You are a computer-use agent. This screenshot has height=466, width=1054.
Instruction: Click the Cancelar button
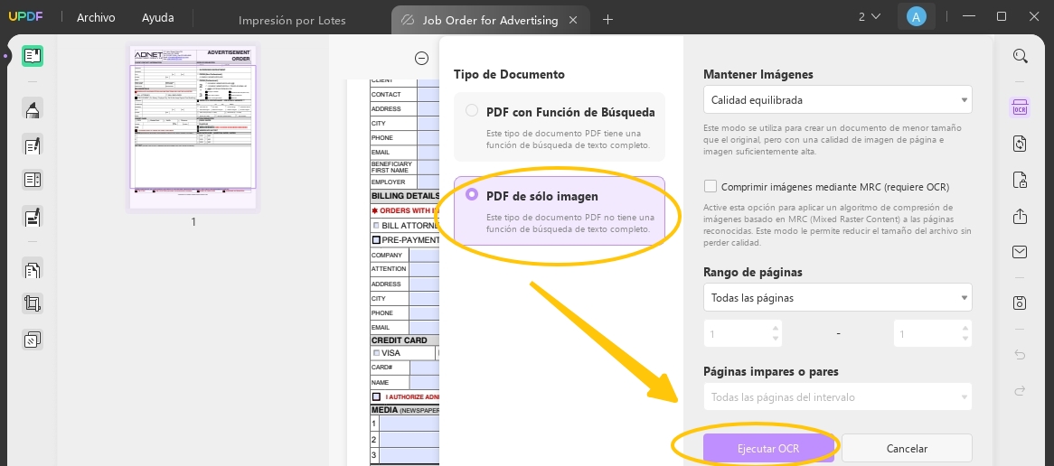[x=907, y=449]
